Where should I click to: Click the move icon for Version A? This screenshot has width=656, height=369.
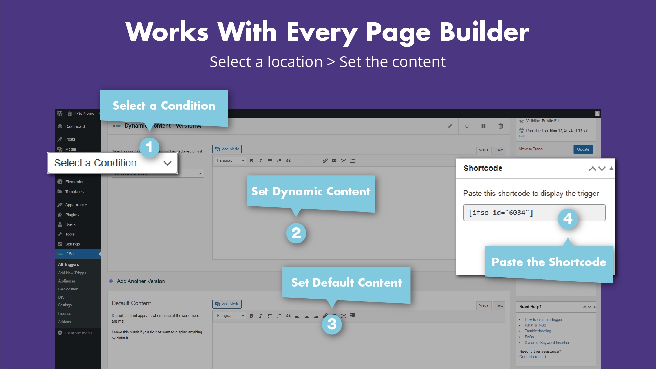[467, 126]
